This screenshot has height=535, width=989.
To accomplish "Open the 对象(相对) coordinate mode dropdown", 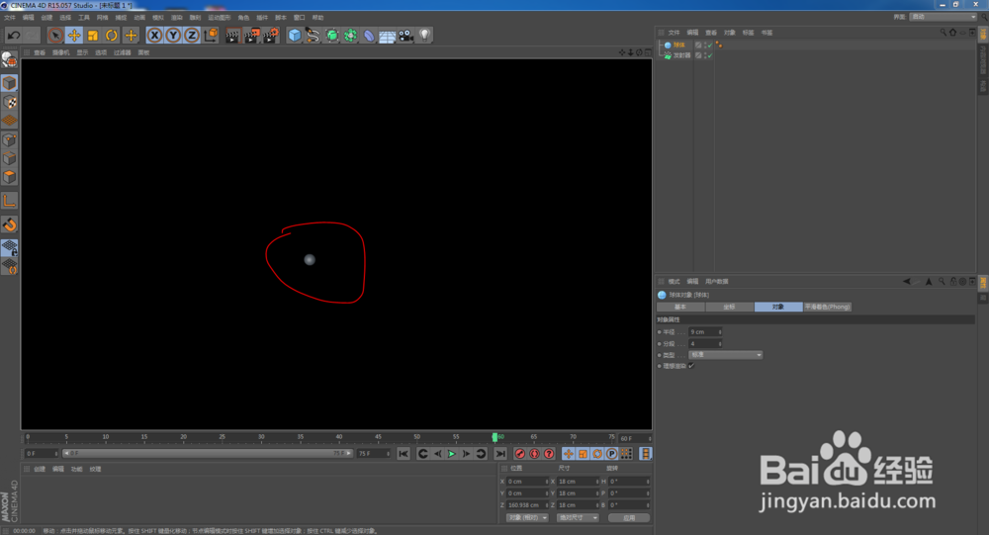I will pyautogui.click(x=527, y=518).
